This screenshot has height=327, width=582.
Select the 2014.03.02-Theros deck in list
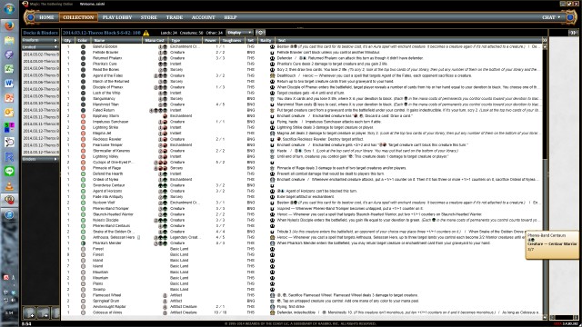[x=41, y=54]
